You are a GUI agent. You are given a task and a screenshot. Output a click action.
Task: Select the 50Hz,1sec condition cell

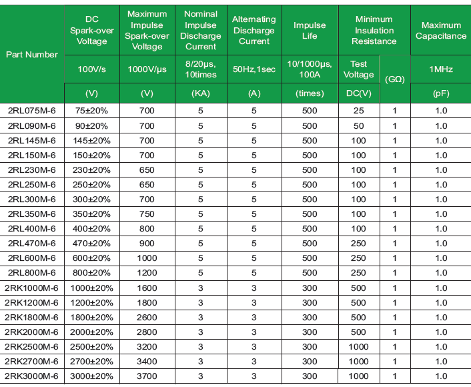[254, 69]
